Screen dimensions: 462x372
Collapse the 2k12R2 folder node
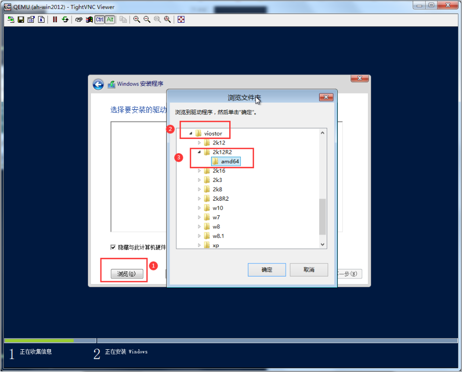click(199, 152)
